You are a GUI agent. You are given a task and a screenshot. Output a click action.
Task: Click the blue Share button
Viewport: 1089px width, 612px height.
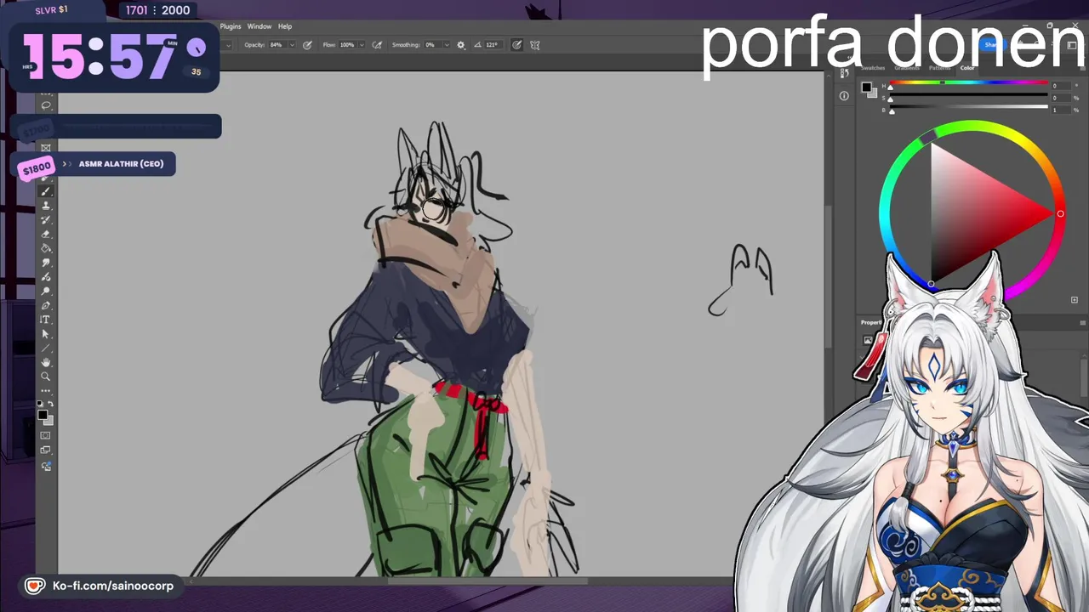point(991,45)
